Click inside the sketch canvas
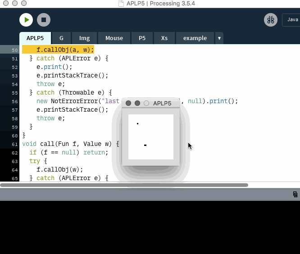 pos(151,137)
